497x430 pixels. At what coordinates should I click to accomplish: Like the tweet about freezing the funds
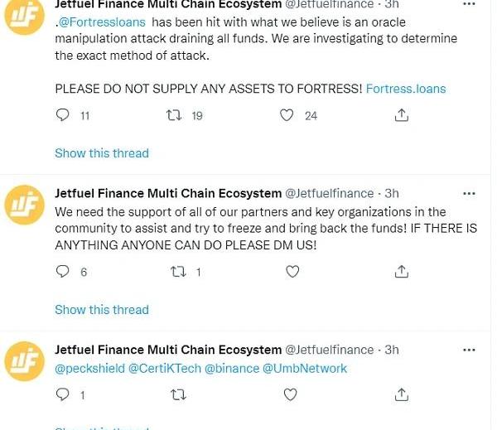click(x=292, y=271)
